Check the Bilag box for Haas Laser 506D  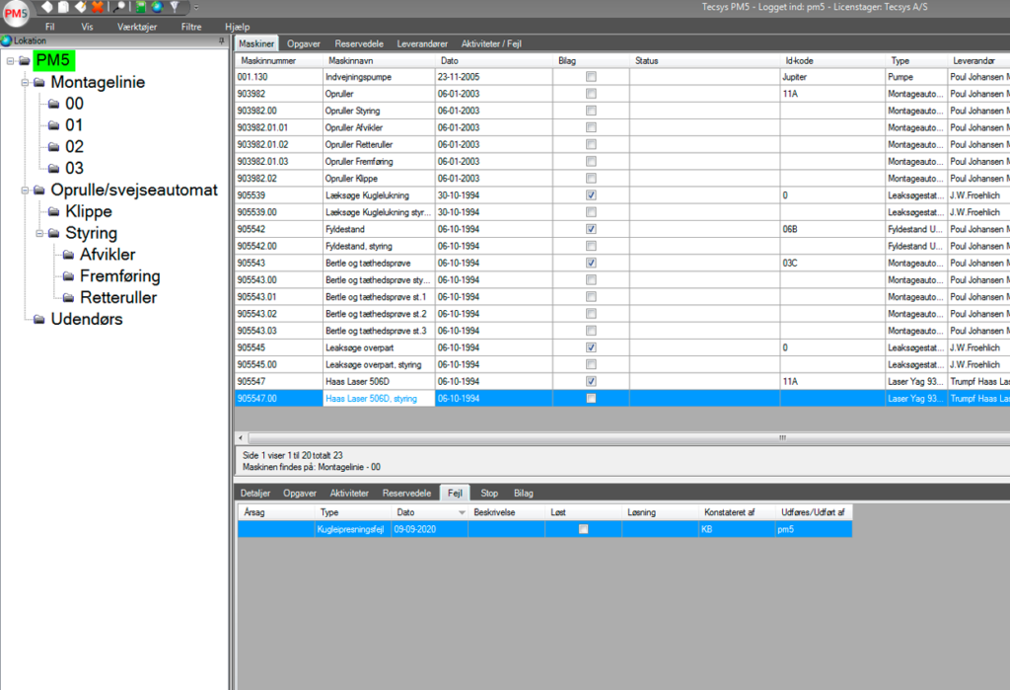[x=590, y=381]
